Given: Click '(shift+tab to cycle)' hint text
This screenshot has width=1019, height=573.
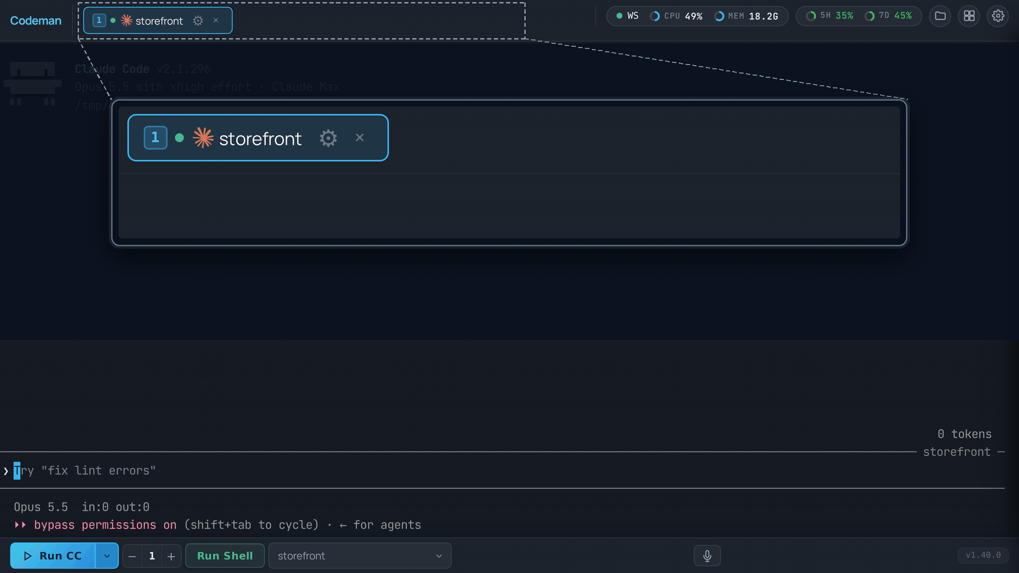Looking at the screenshot, I should point(252,525).
